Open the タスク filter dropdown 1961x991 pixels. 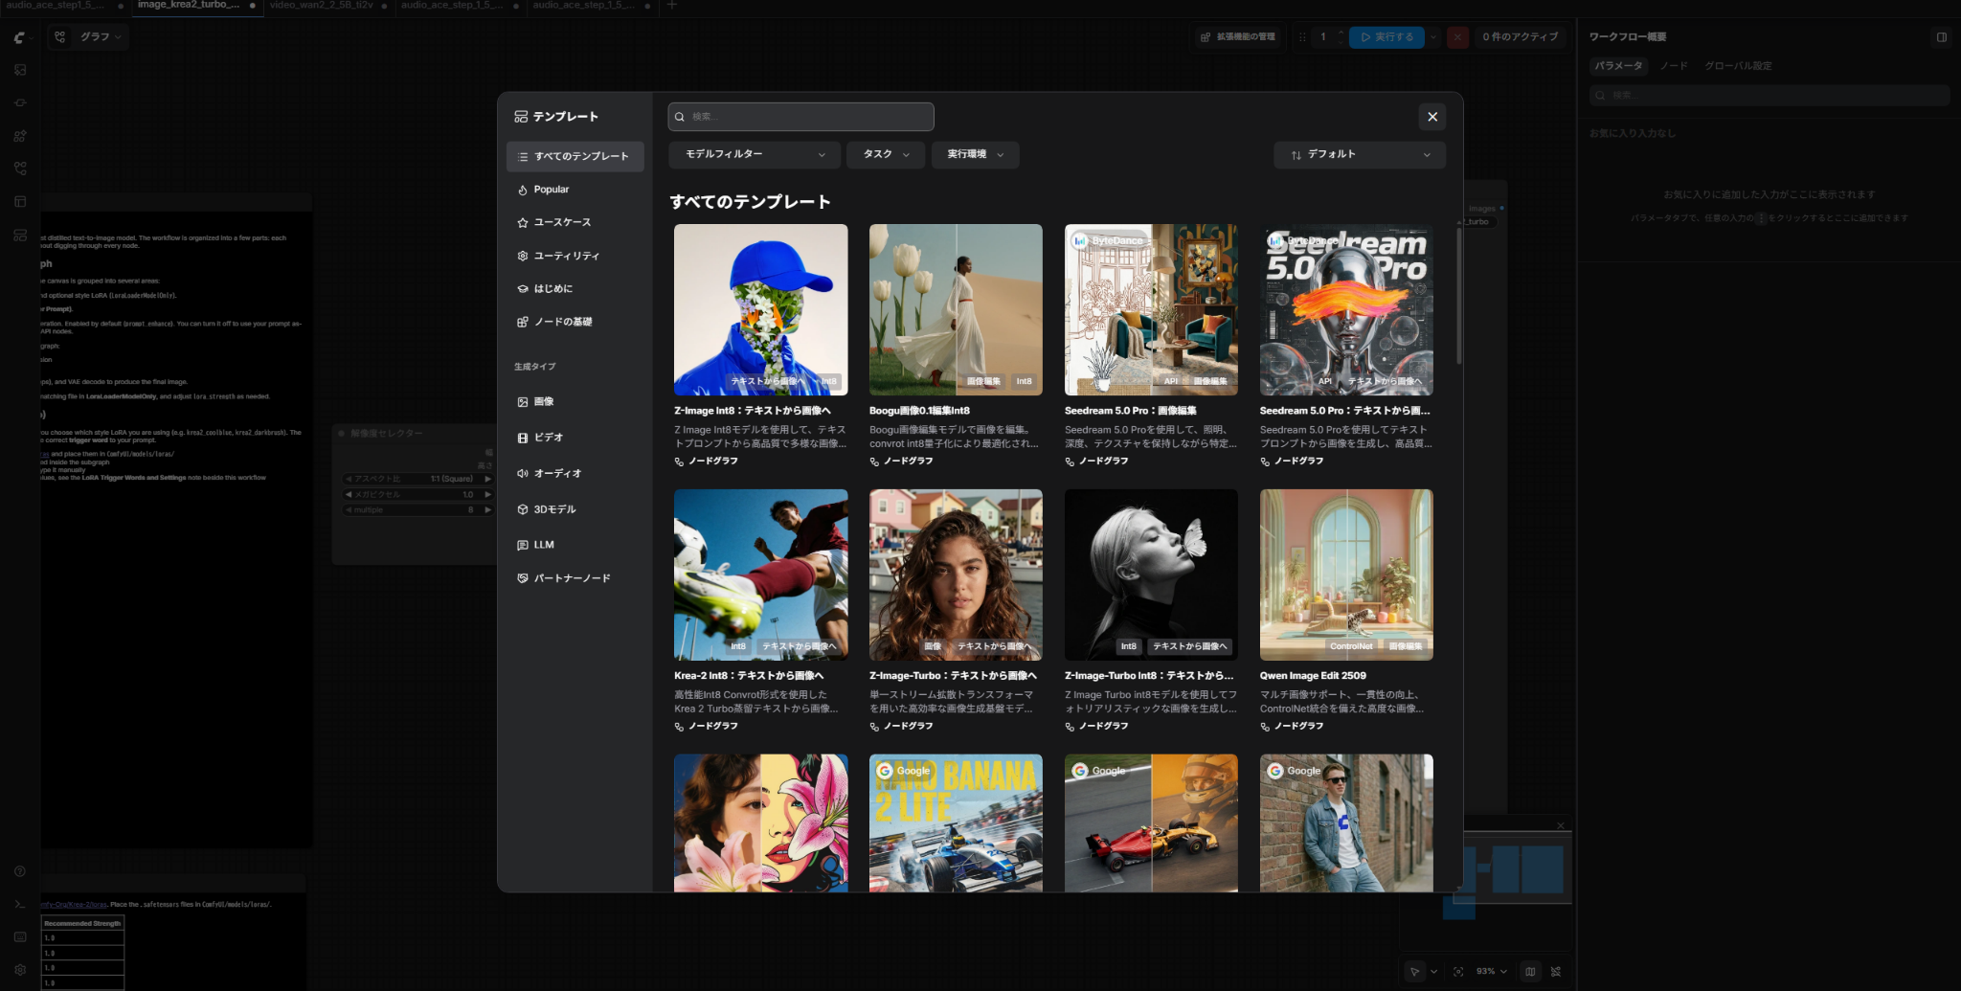[886, 154]
